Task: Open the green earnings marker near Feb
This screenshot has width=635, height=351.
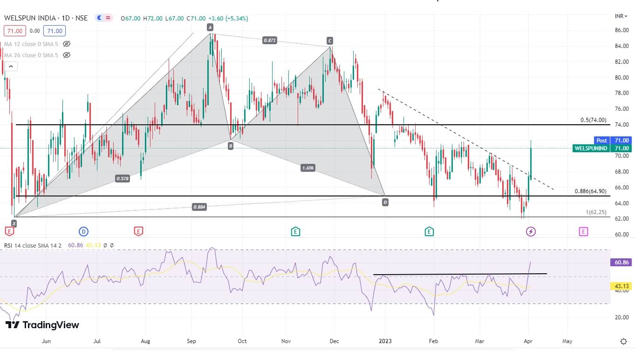Action: (429, 231)
